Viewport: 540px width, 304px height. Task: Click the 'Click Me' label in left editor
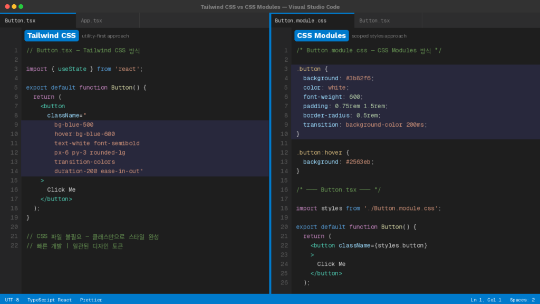(61, 189)
